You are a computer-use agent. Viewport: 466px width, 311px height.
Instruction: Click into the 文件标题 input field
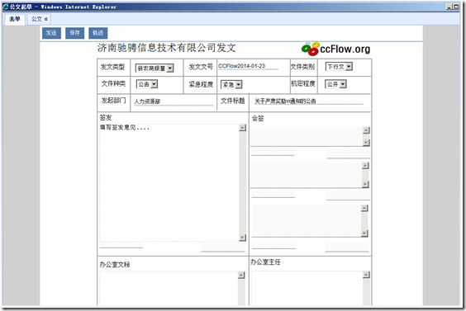coord(308,101)
